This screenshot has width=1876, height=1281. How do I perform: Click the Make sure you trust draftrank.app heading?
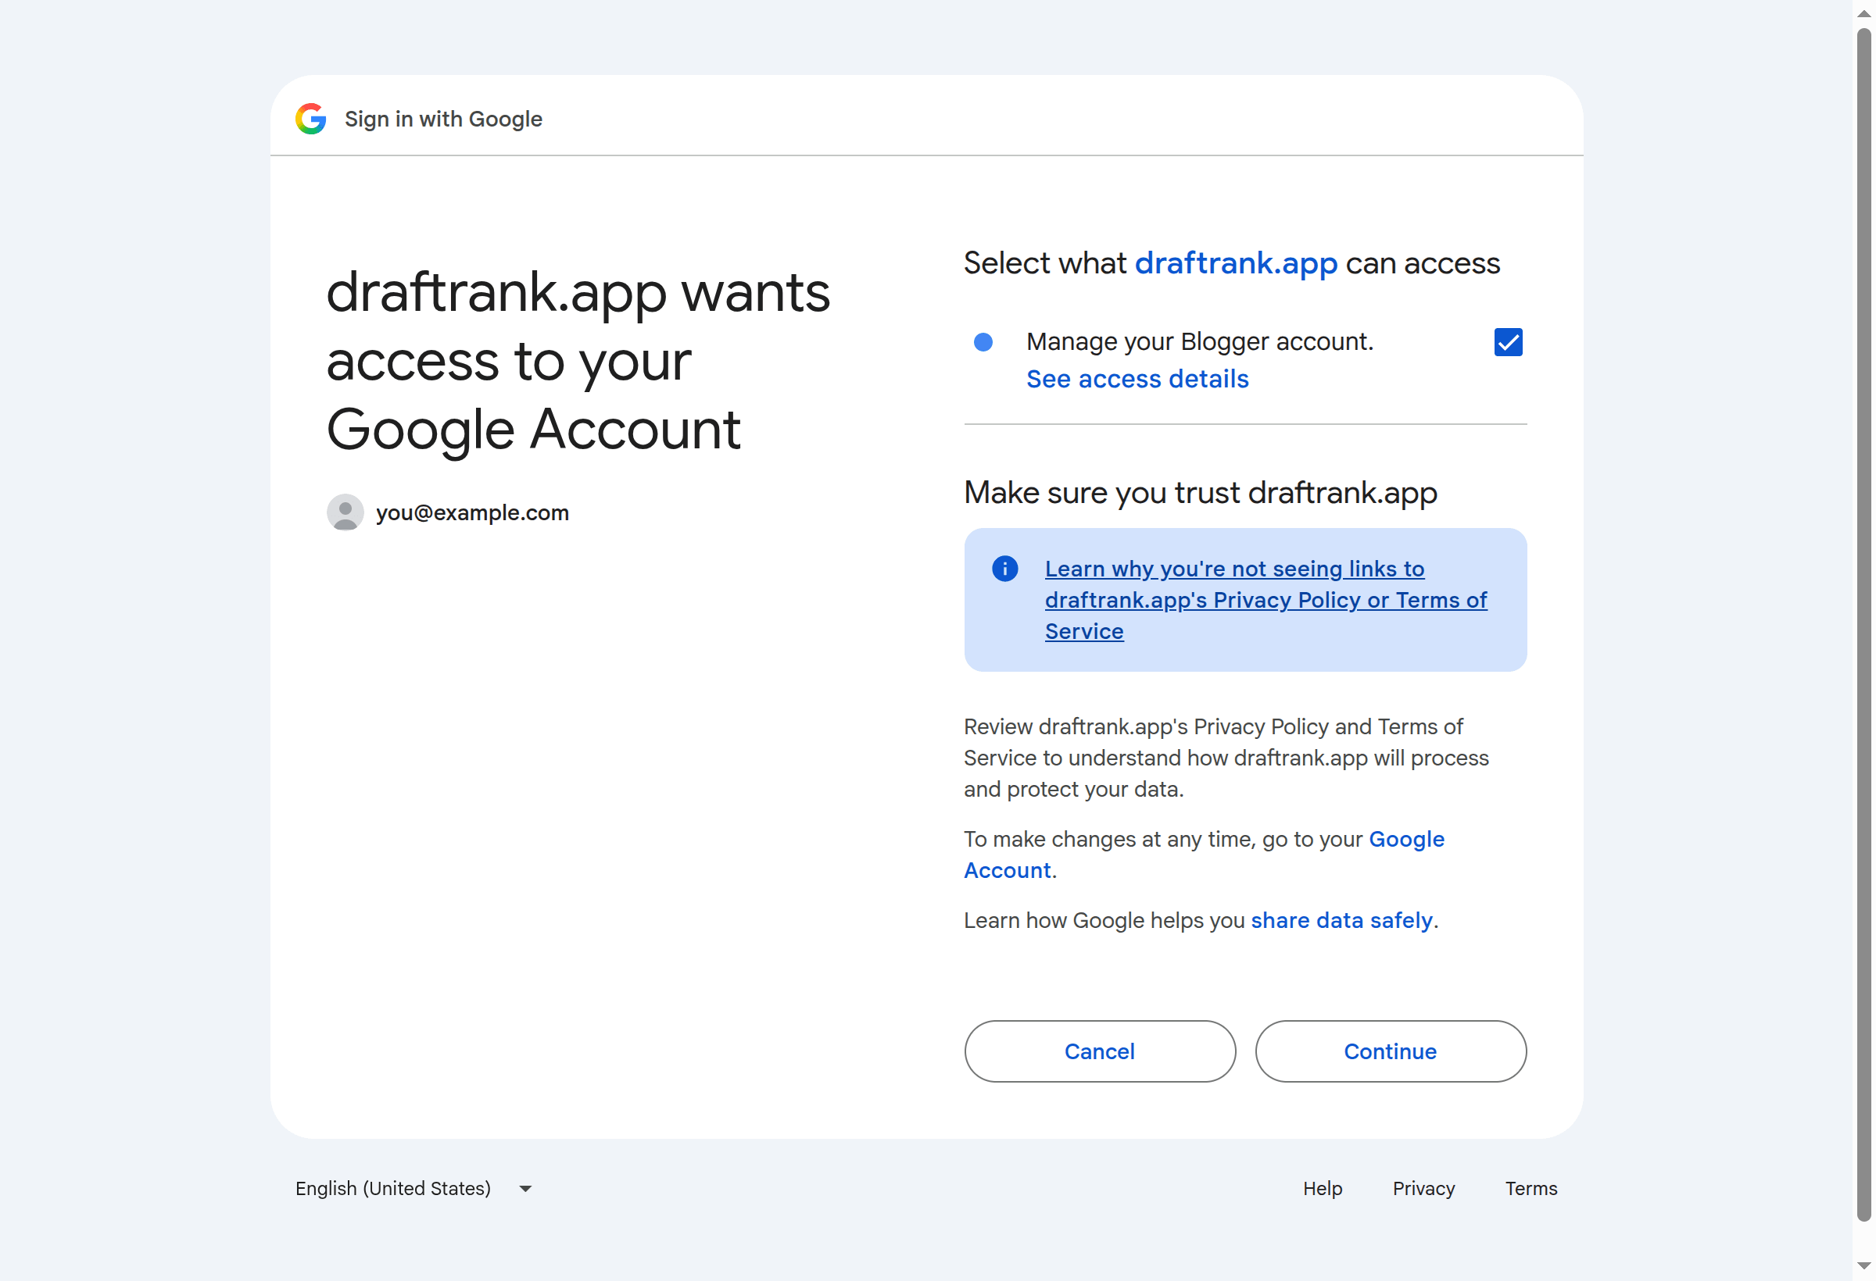click(1201, 493)
